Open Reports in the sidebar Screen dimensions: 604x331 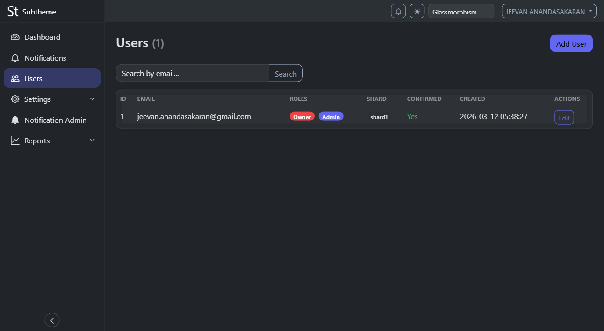52,141
